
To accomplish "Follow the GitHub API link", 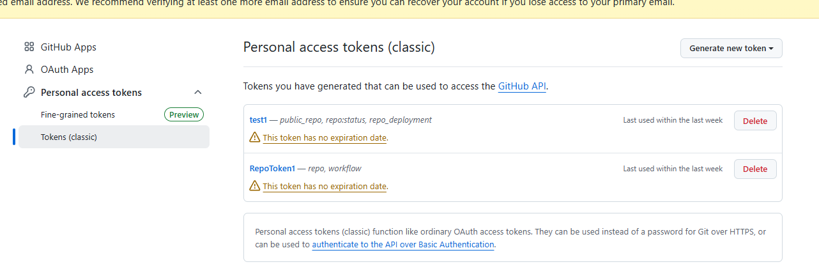I will tap(522, 86).
